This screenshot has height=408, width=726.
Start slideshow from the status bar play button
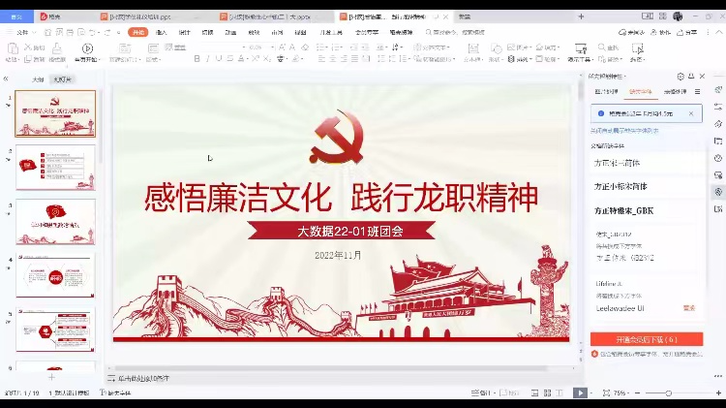coord(579,392)
